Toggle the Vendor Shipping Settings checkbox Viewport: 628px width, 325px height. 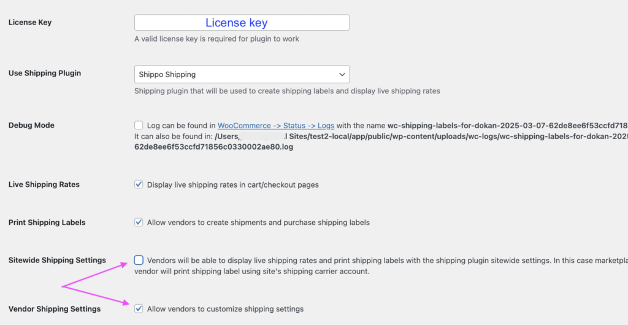pos(139,308)
